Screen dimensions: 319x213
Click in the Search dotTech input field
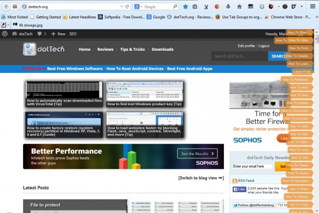(x=240, y=56)
